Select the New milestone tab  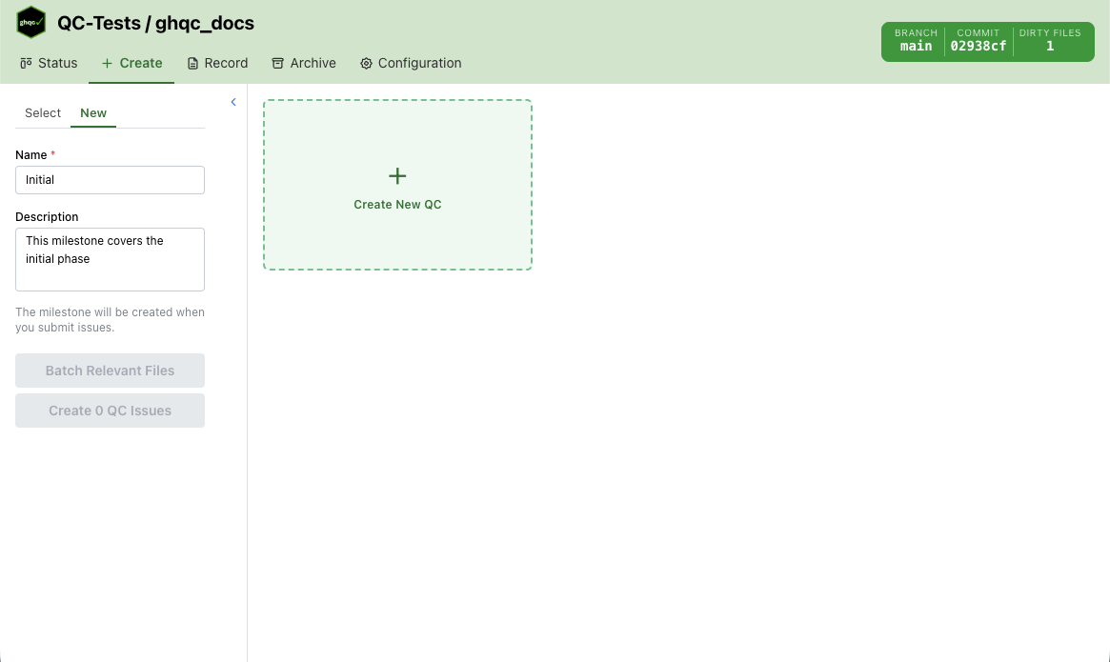pyautogui.click(x=93, y=113)
